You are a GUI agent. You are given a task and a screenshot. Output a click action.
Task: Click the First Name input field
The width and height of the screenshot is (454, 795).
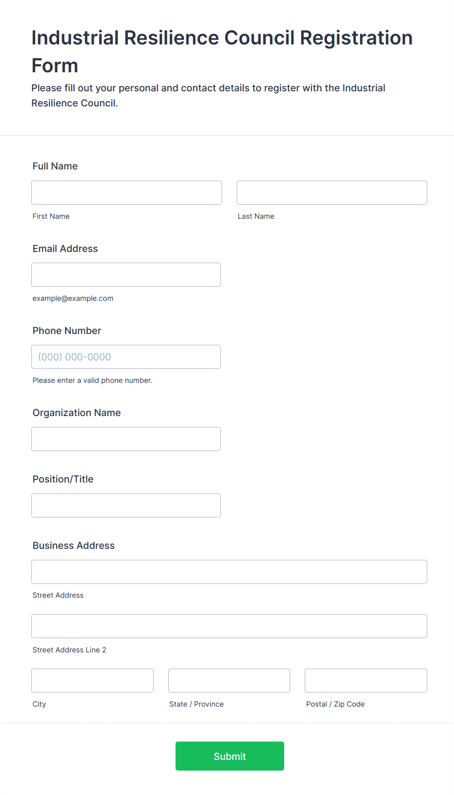pyautogui.click(x=126, y=192)
